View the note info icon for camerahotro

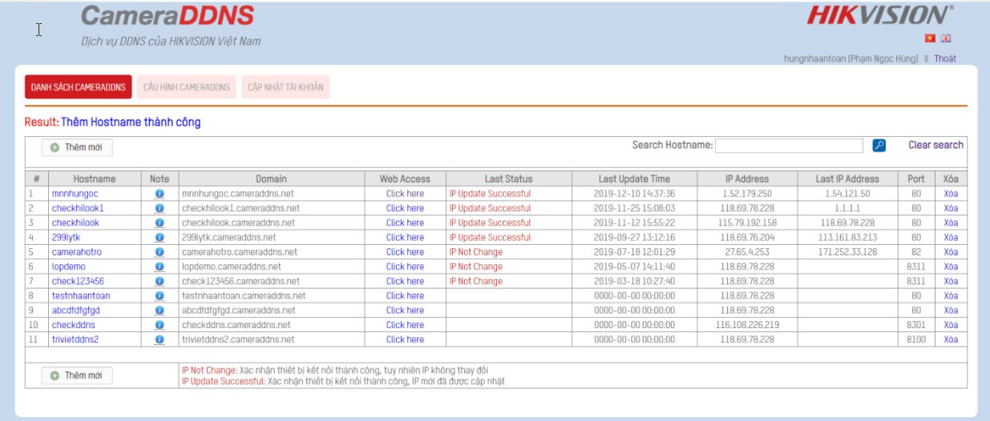pos(159,252)
